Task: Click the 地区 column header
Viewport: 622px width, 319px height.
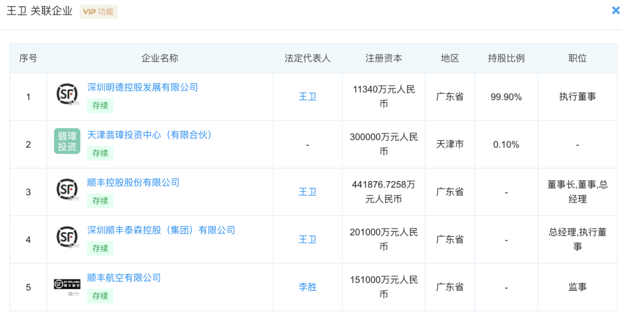Action: [x=450, y=58]
